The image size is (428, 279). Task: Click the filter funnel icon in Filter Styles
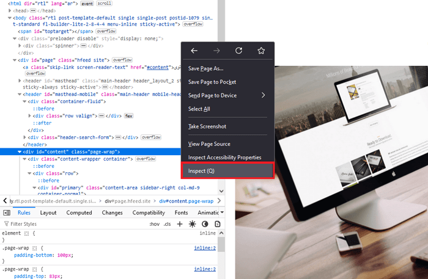point(6,224)
